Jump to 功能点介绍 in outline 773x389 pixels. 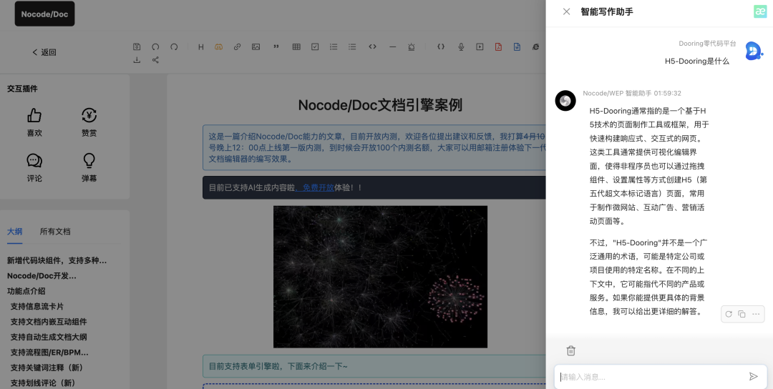[26, 291]
